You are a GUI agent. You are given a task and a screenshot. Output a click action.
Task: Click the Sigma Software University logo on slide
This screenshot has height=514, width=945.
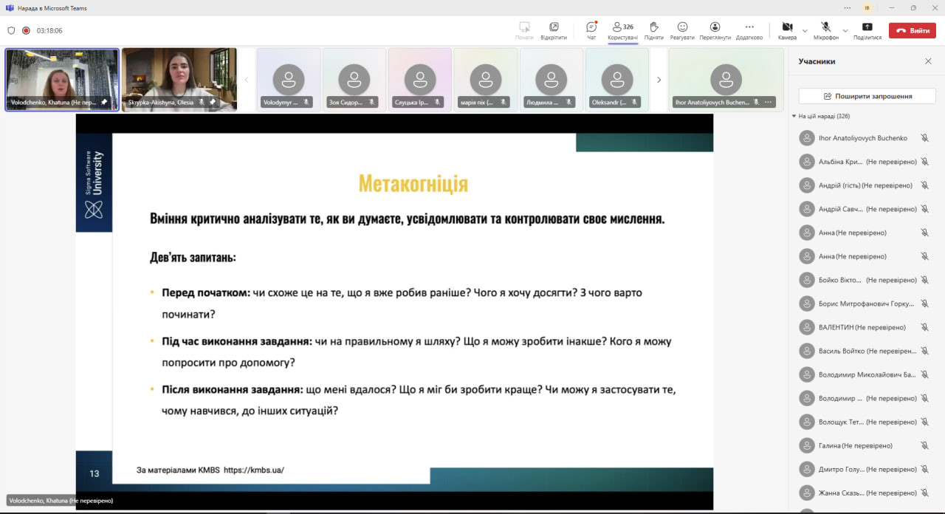pos(94,185)
